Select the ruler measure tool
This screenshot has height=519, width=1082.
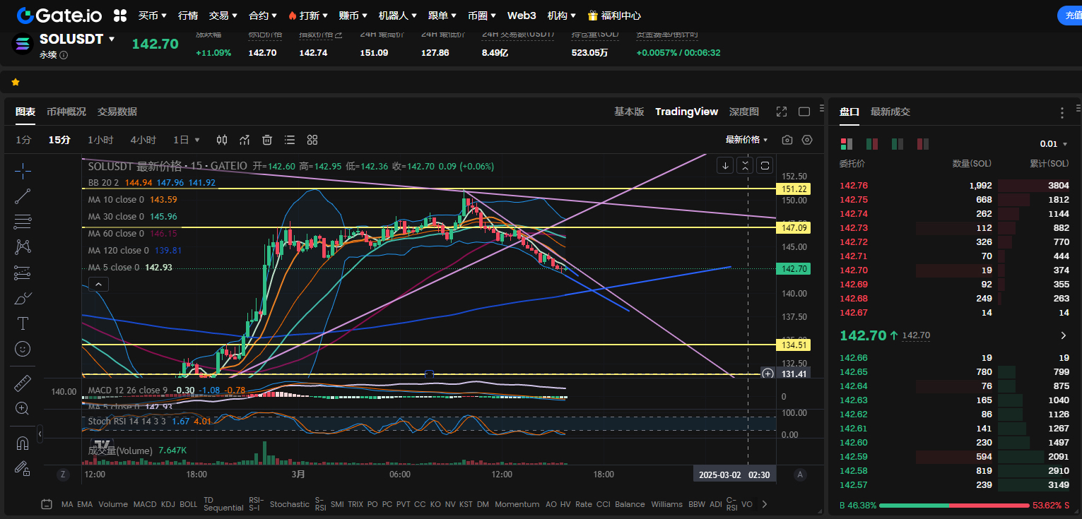tap(23, 383)
